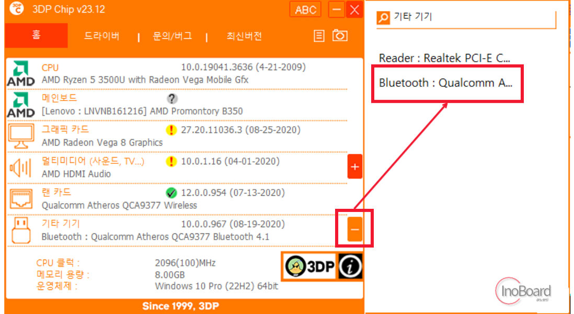This screenshot has height=314, width=574.
Task: Click AMD HDMI Audio text
Action: point(76,174)
